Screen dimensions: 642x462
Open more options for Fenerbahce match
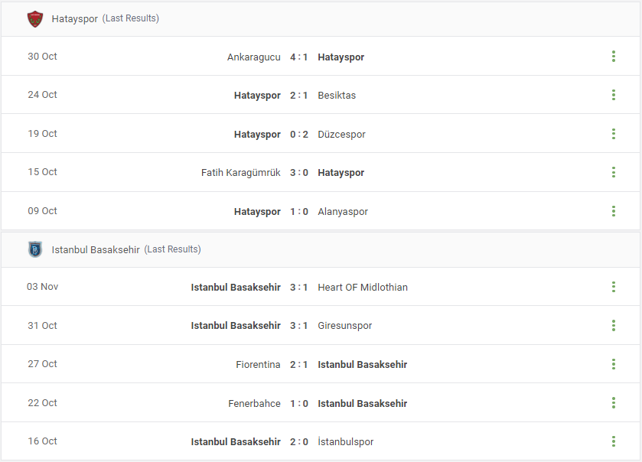(x=614, y=403)
